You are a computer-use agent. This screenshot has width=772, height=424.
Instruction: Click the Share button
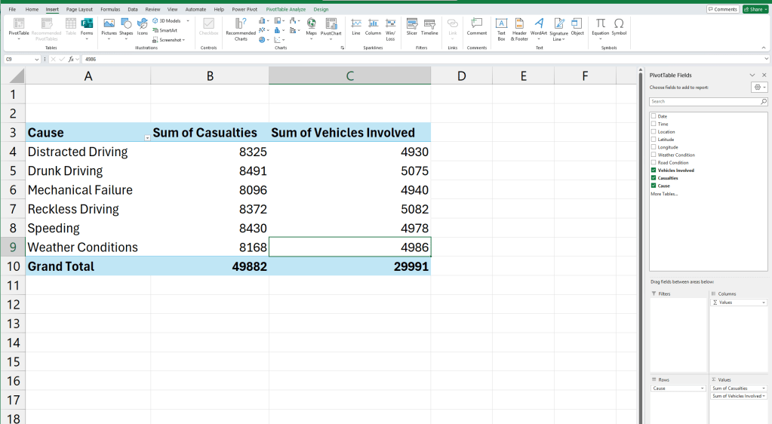pos(755,9)
